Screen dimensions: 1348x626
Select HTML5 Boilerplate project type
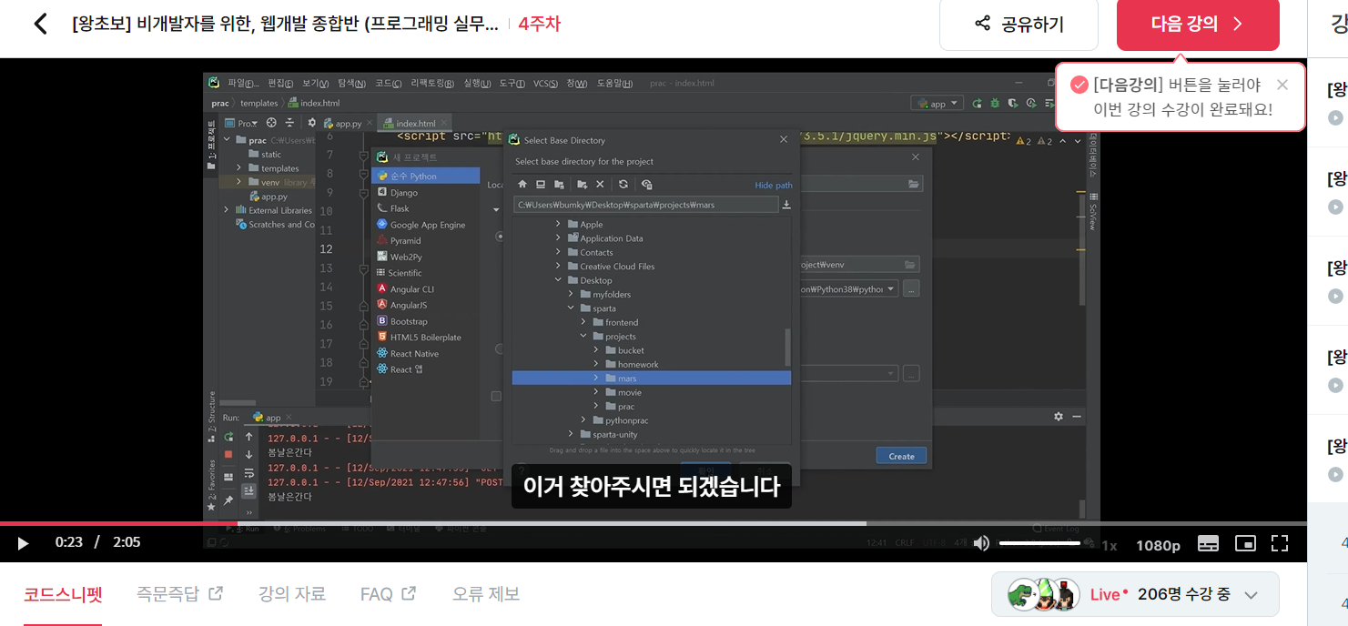pyautogui.click(x=425, y=338)
